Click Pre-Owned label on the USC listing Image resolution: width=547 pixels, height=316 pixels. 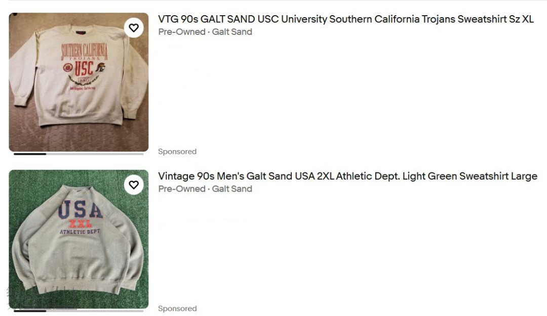(x=176, y=31)
